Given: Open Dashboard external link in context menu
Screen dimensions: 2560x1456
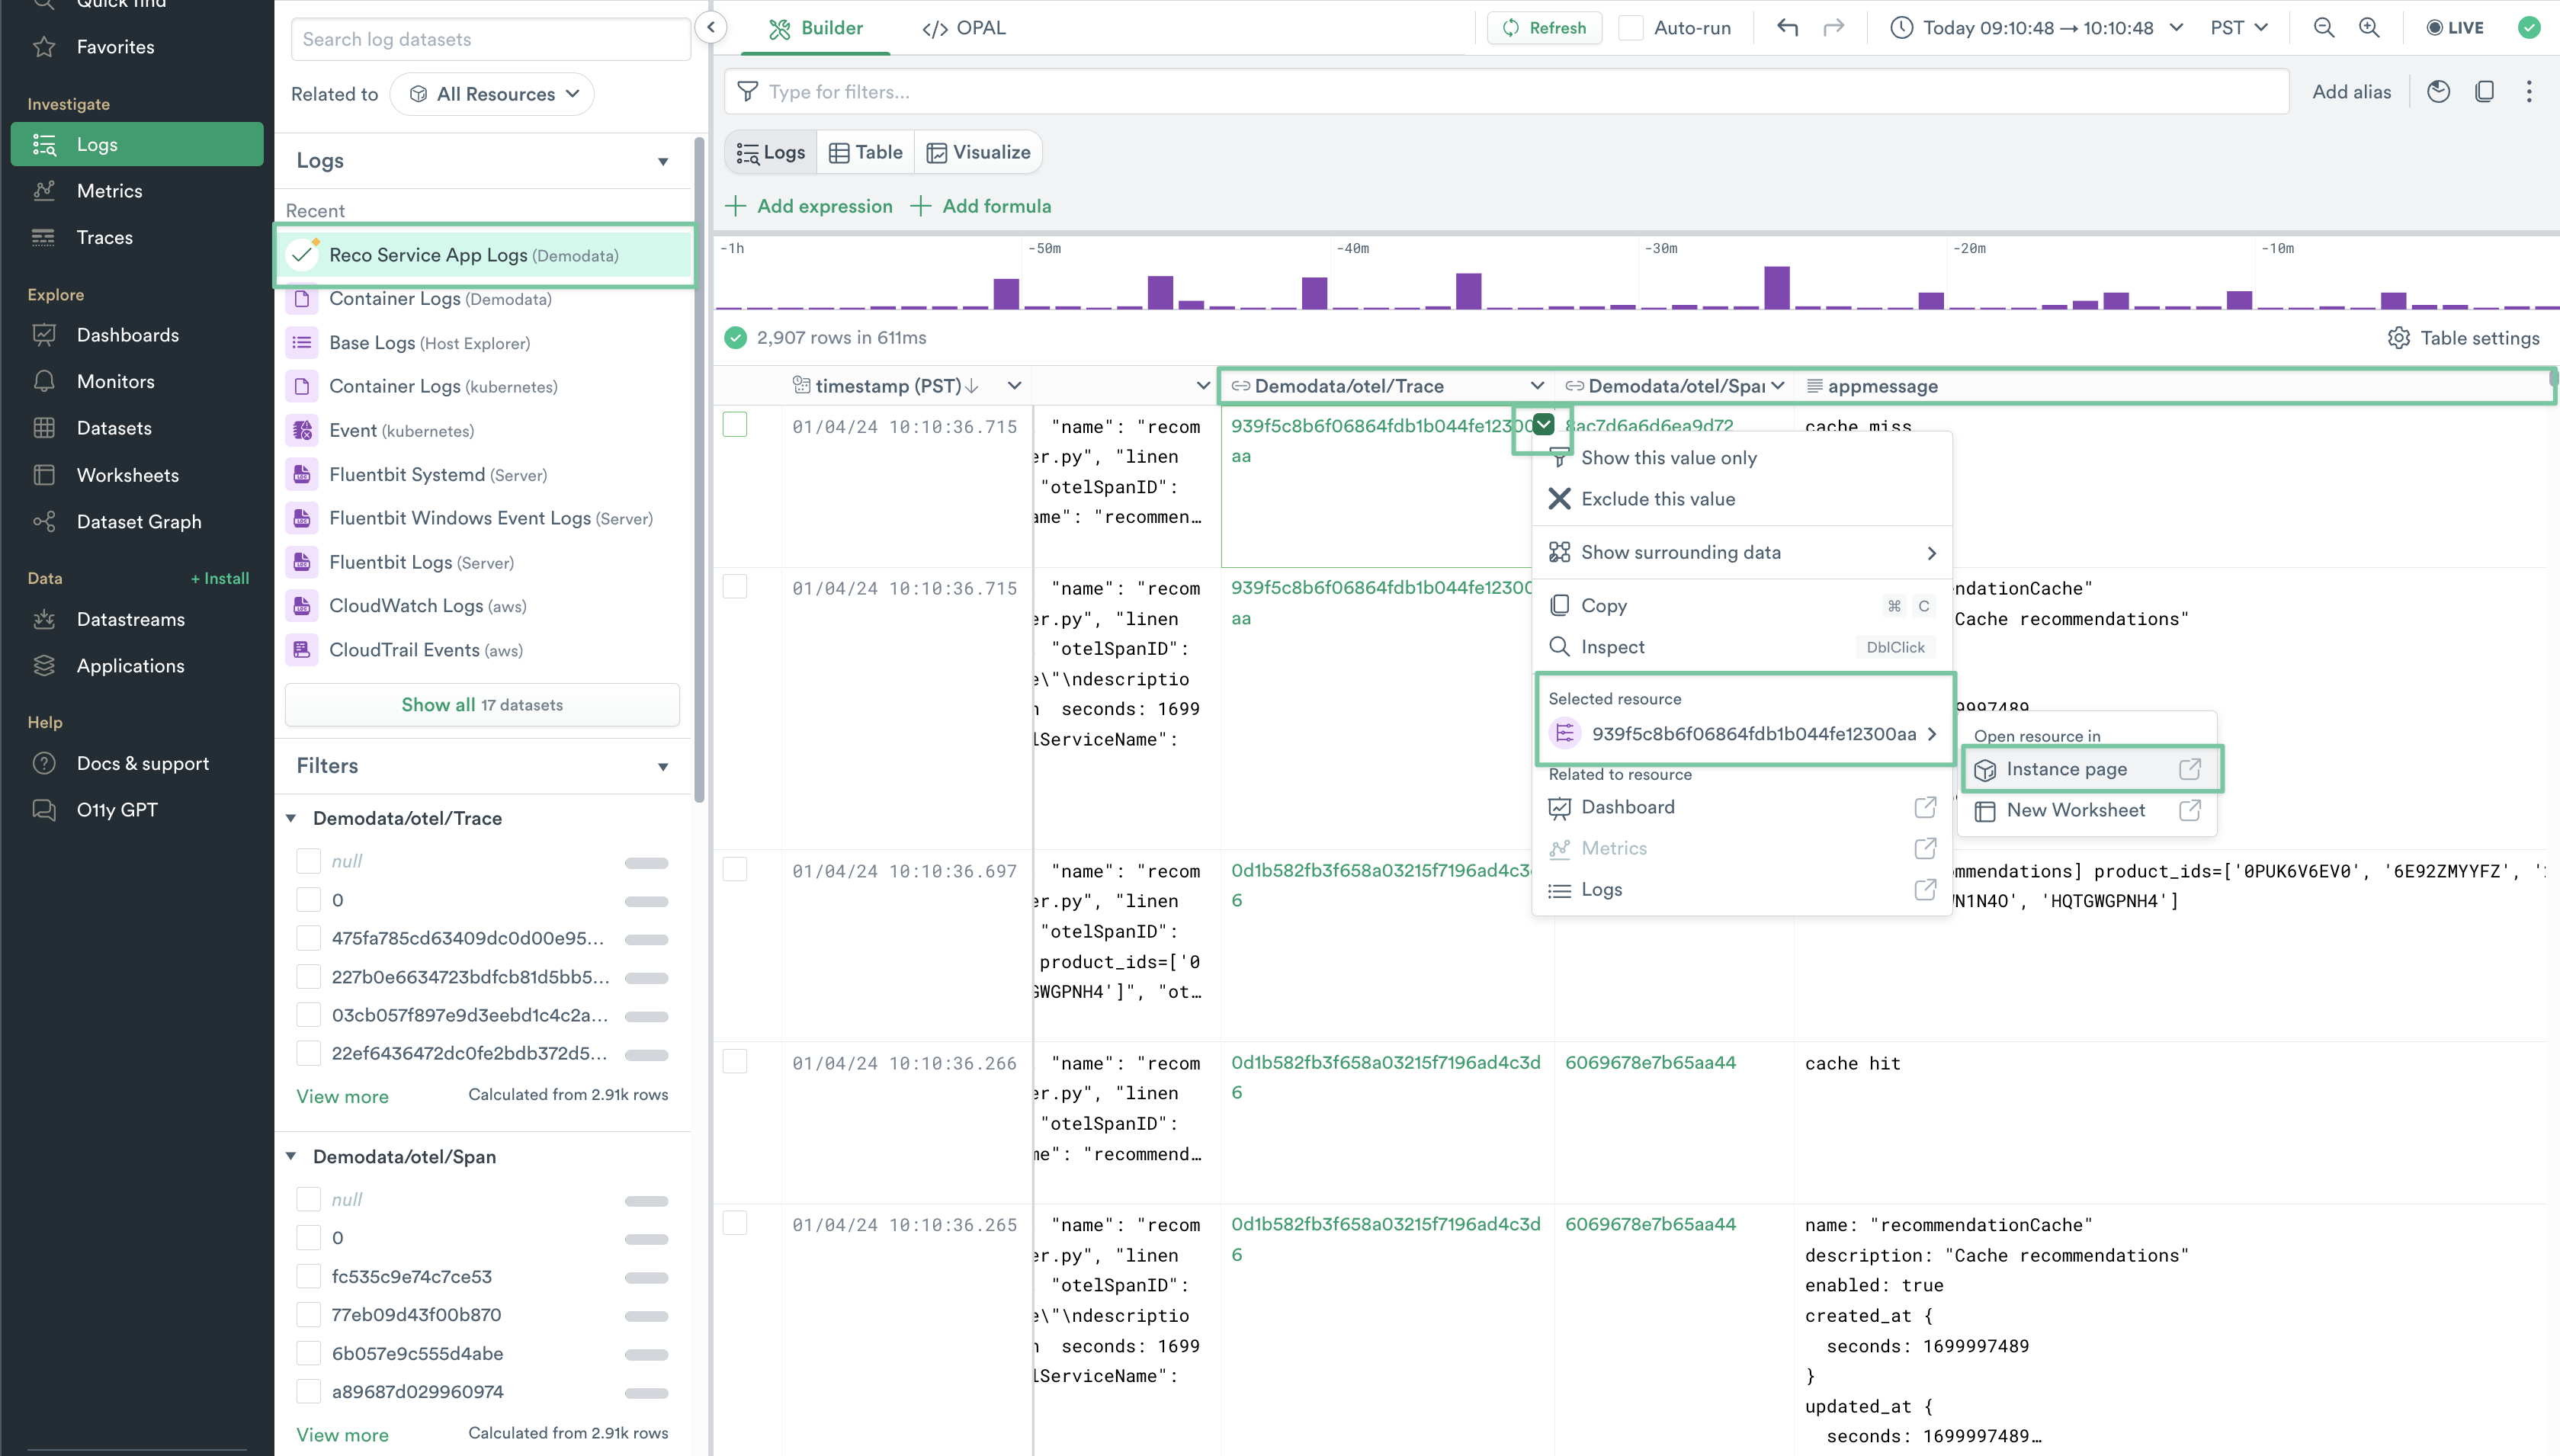Looking at the screenshot, I should coord(1925,807).
